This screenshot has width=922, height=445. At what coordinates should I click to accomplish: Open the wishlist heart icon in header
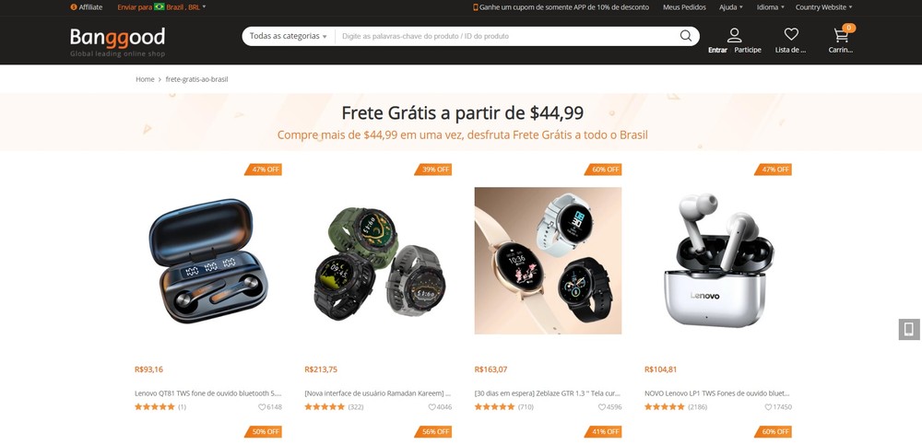tap(791, 35)
